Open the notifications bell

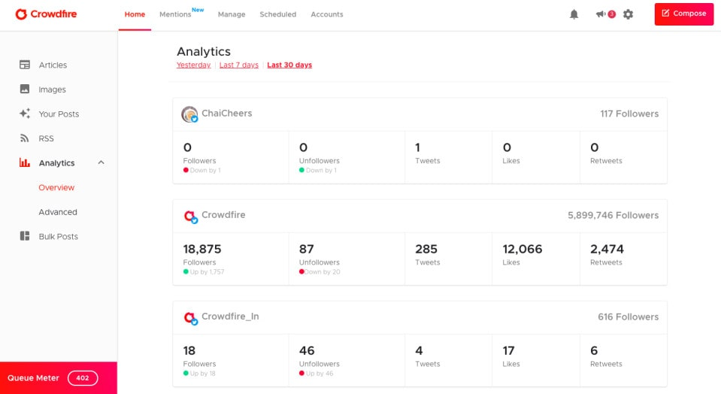(x=574, y=14)
